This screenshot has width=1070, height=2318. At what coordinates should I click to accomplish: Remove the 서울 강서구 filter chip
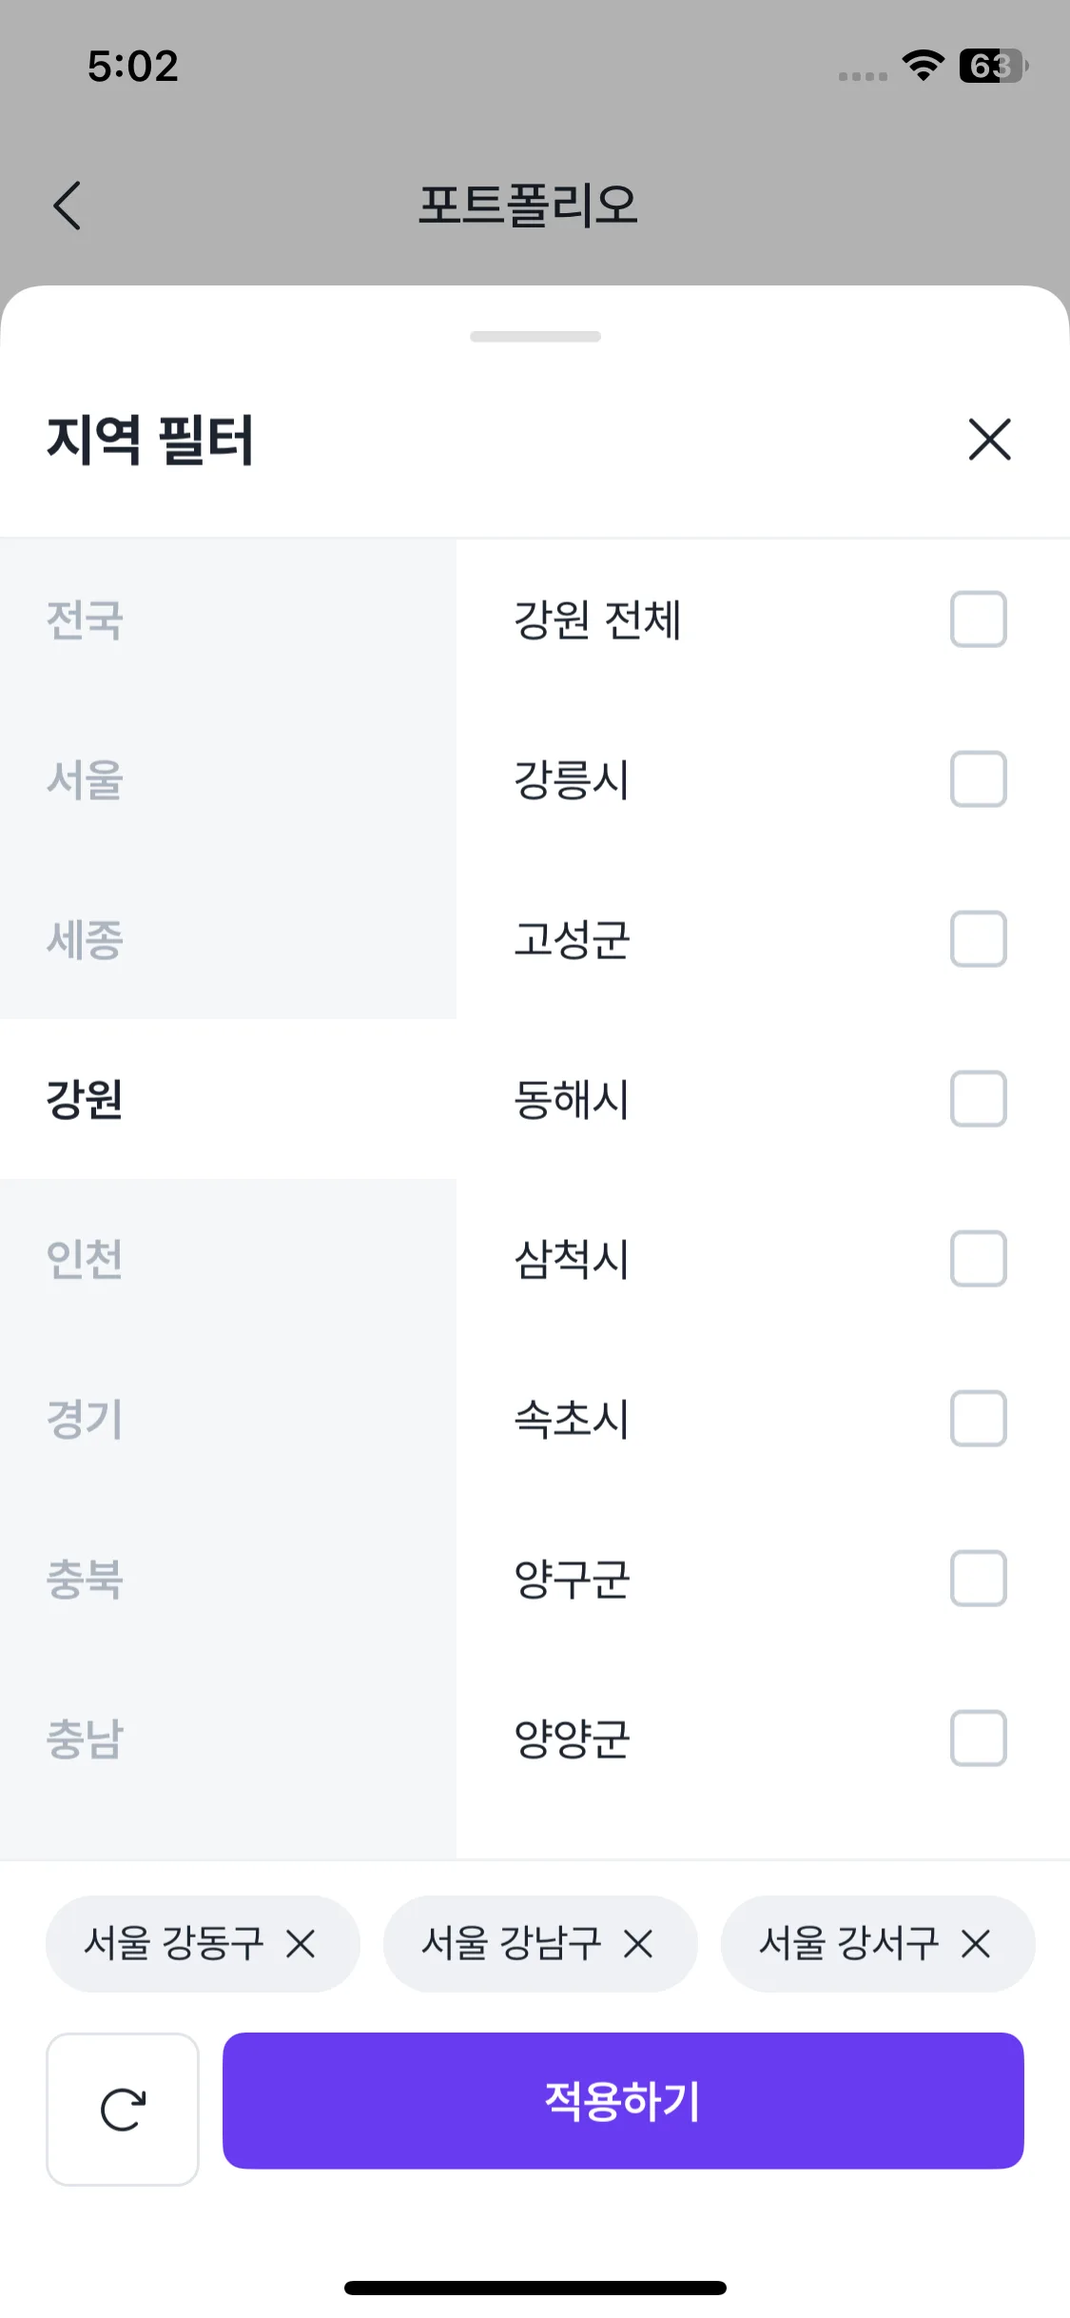(976, 1944)
